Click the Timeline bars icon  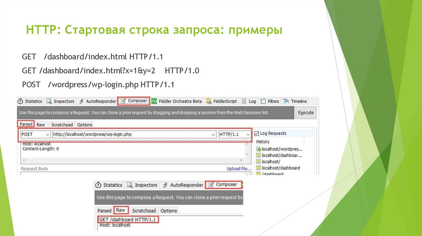pos(286,101)
